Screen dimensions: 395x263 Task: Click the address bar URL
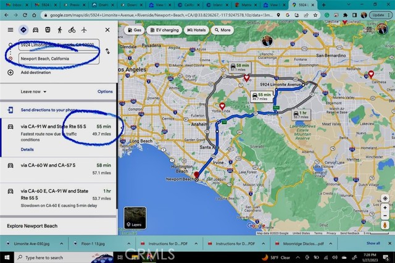(161, 15)
